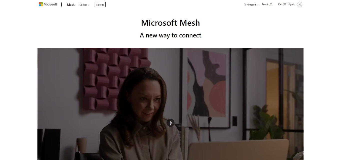Viewport: 341px width, 160px height.
Task: Play the Mesh hero video
Action: (170, 123)
